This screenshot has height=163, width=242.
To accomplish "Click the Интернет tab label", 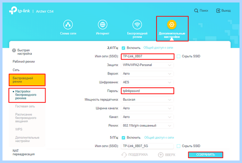I will [102, 34].
